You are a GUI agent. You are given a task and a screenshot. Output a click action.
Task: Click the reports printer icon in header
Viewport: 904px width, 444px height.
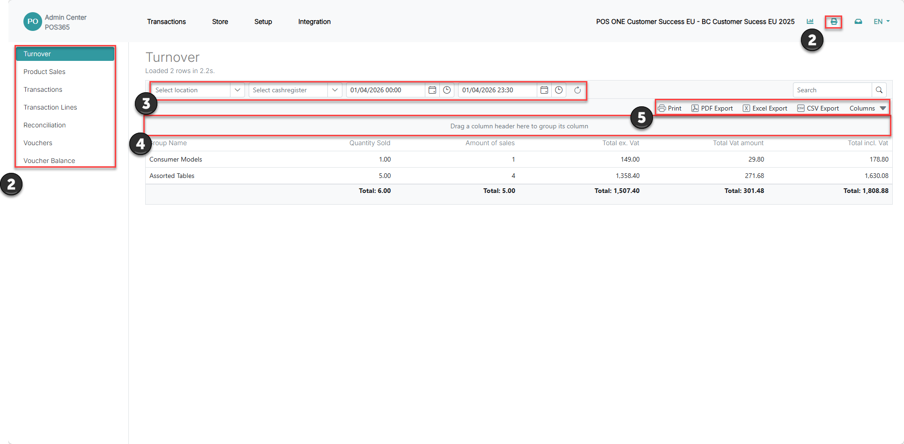[x=834, y=22]
